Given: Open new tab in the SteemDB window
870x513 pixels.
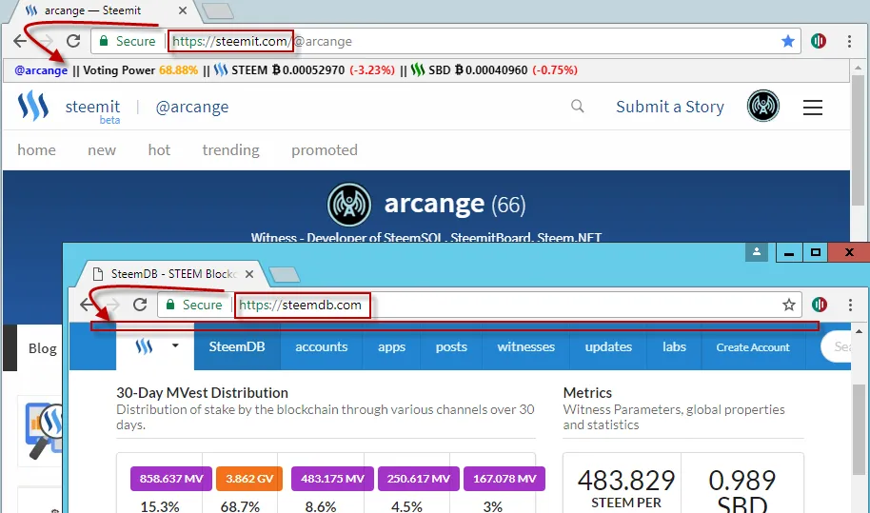Looking at the screenshot, I should pyautogui.click(x=284, y=274).
